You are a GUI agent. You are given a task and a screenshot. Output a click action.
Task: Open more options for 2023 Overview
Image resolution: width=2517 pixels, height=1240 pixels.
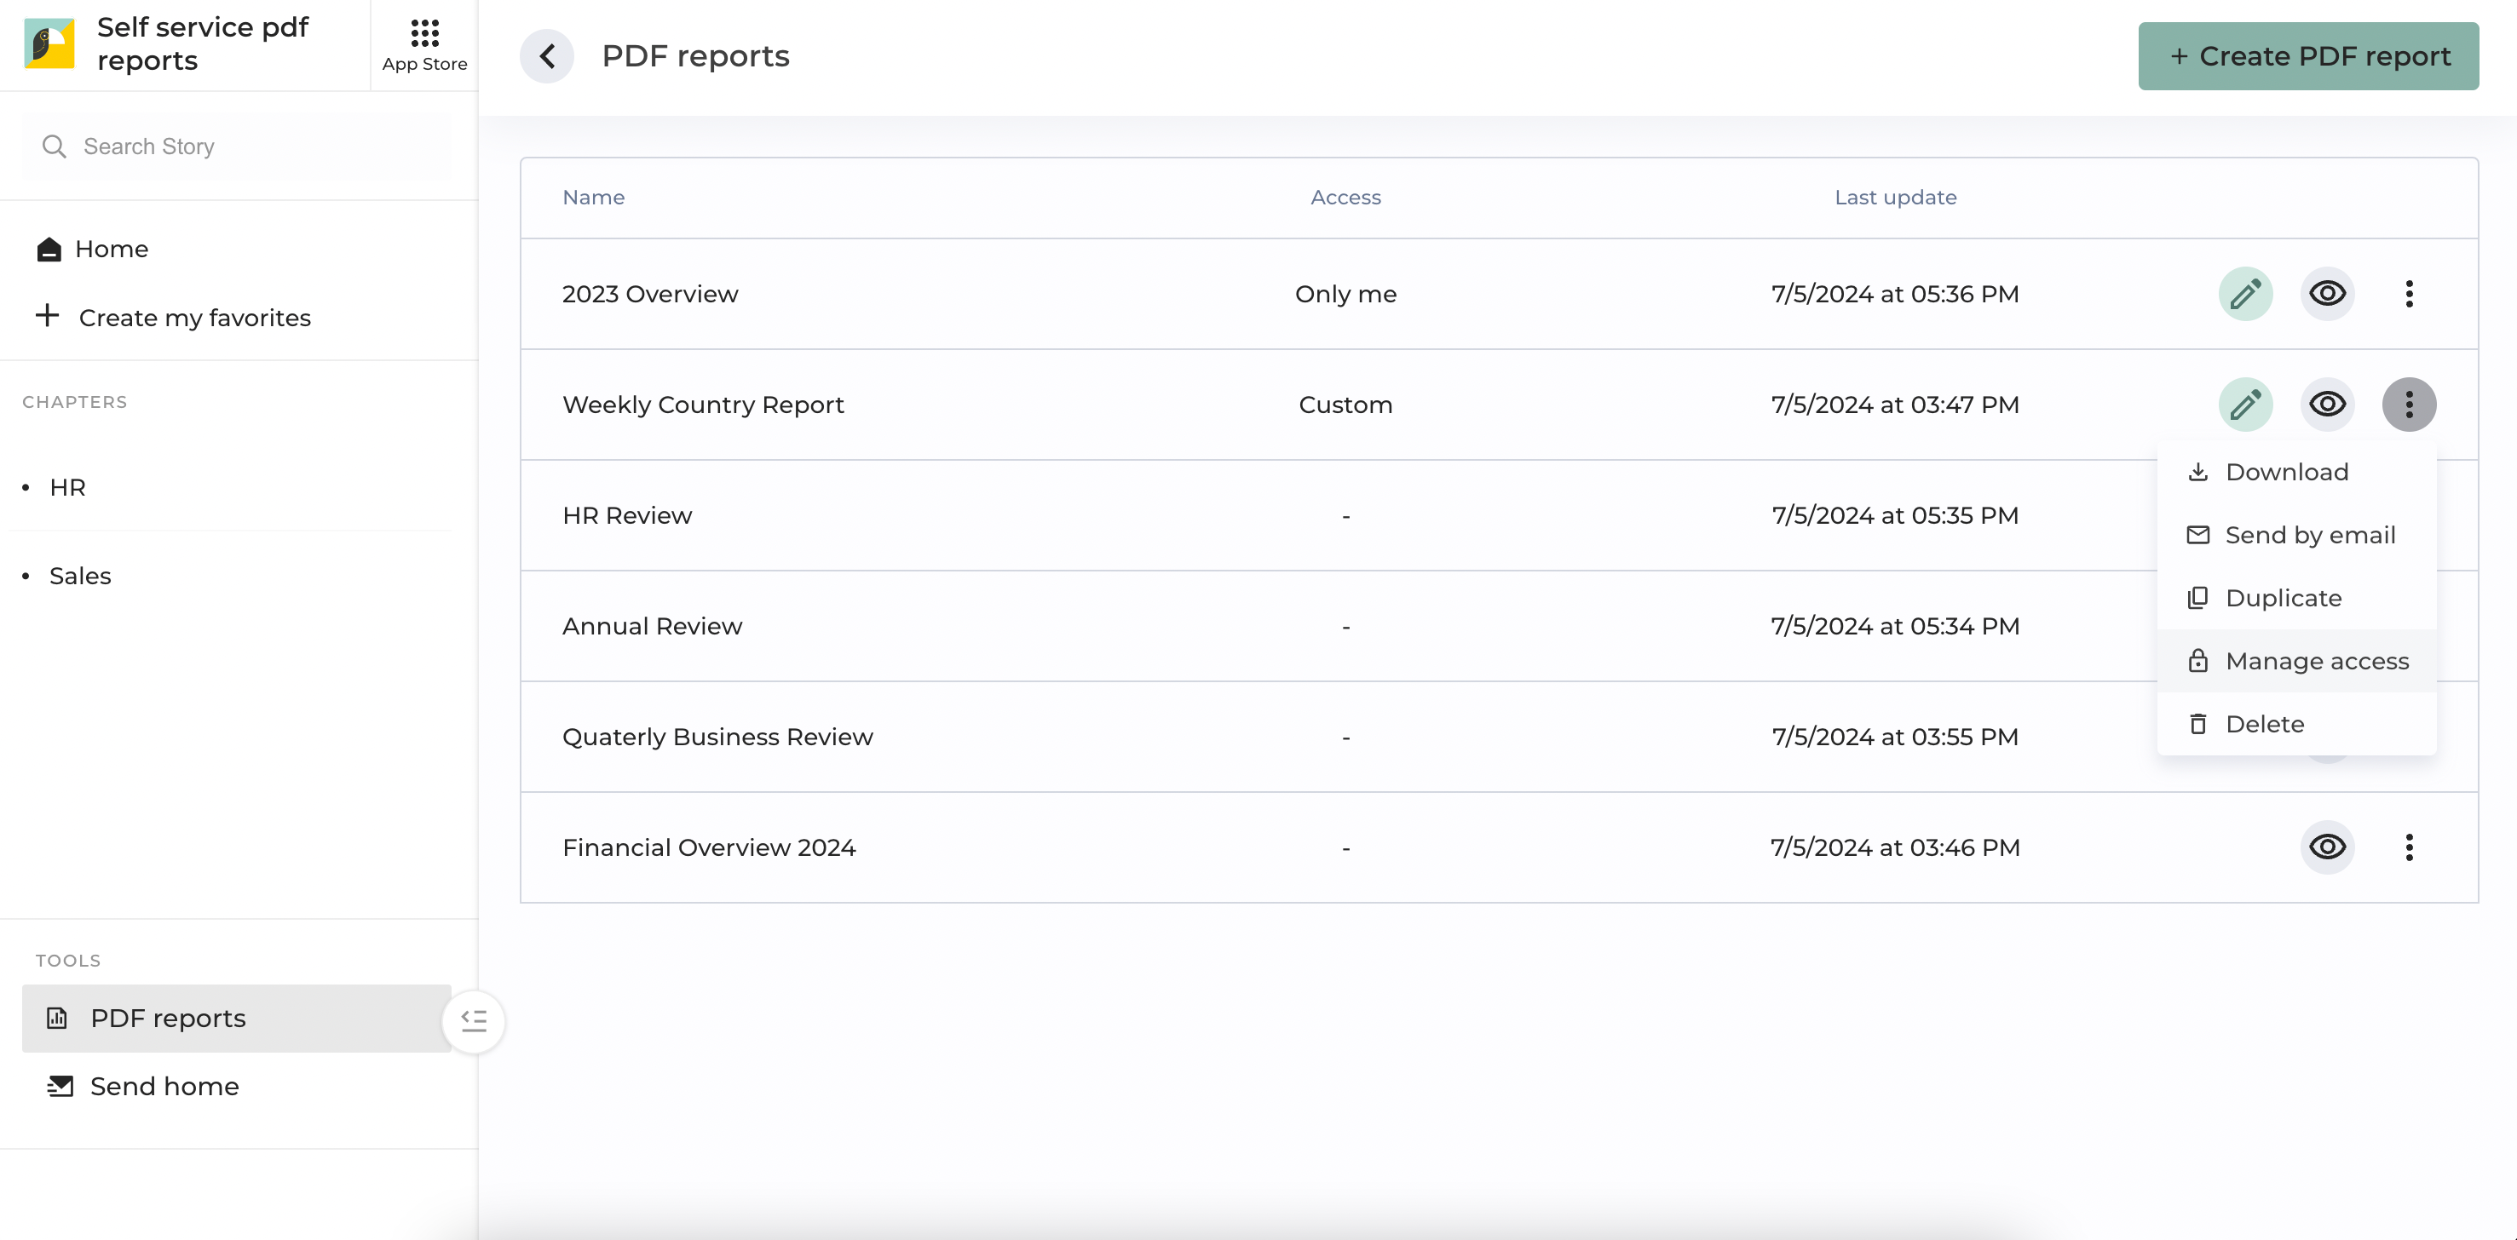coord(2409,294)
